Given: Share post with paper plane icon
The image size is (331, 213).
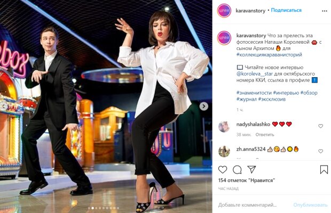Looking at the screenshot, I should (251, 169).
